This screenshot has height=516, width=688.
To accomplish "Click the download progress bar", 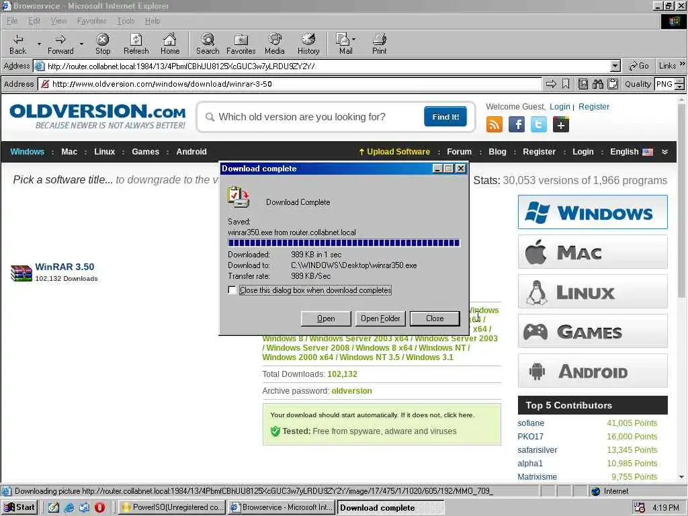I will pos(343,243).
